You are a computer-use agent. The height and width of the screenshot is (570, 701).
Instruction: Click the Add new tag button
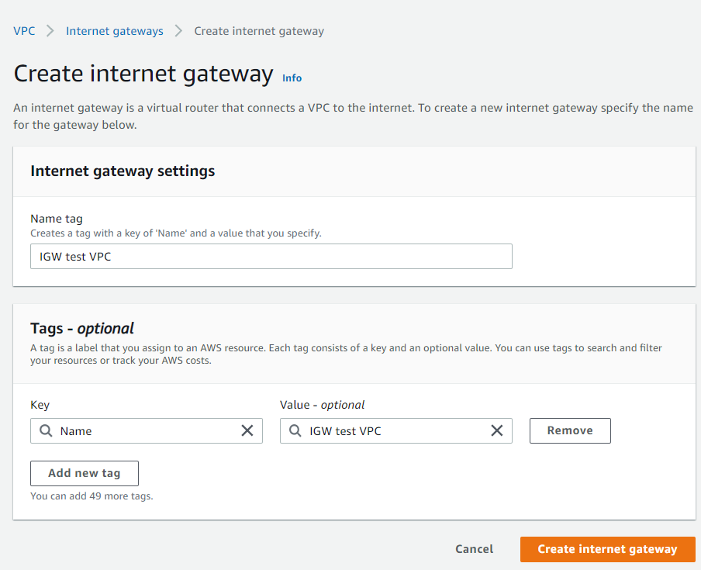tap(84, 473)
